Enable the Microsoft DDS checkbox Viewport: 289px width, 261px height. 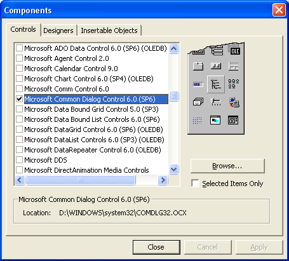point(19,160)
